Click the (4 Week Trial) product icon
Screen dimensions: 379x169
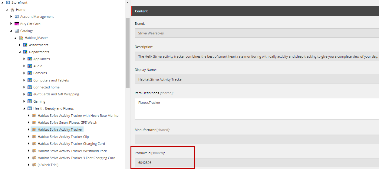(34, 165)
